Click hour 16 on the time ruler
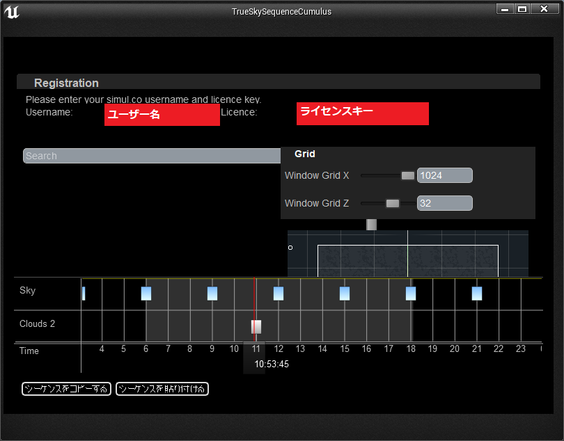The height and width of the screenshot is (441, 564). [x=366, y=348]
